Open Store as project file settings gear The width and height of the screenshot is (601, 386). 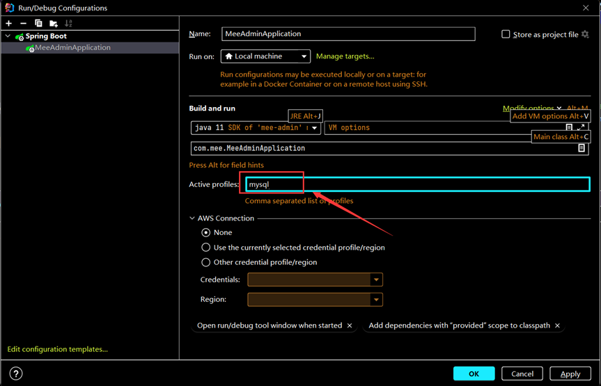[x=585, y=34]
